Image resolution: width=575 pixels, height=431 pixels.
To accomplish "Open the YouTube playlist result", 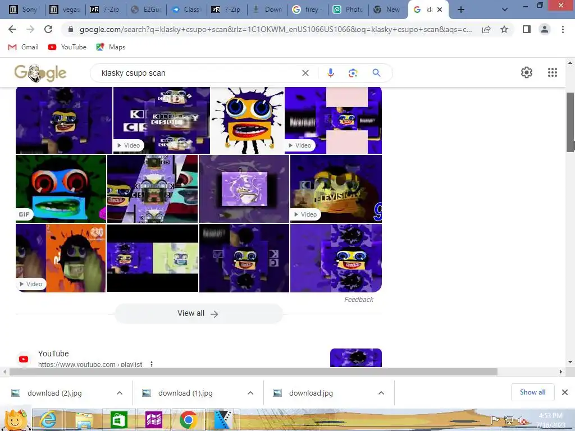I will [53, 354].
